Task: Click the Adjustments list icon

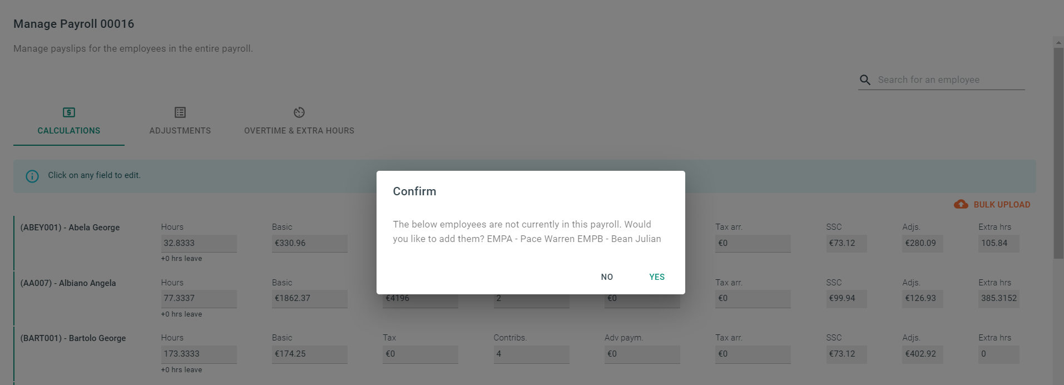Action: (x=180, y=112)
